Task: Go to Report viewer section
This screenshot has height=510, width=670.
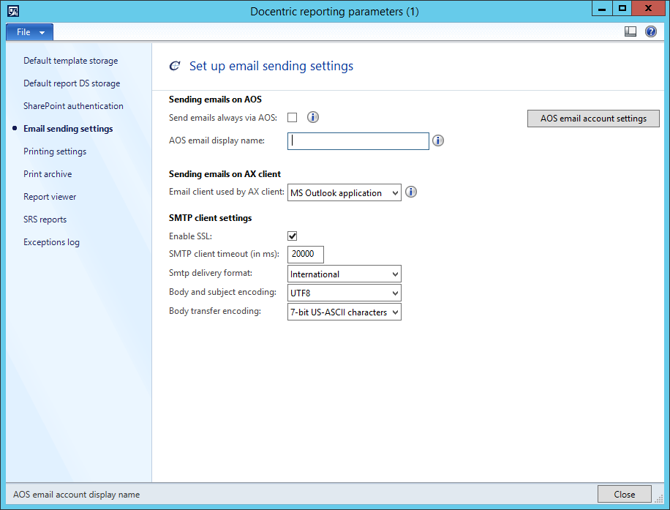Action: (x=50, y=197)
